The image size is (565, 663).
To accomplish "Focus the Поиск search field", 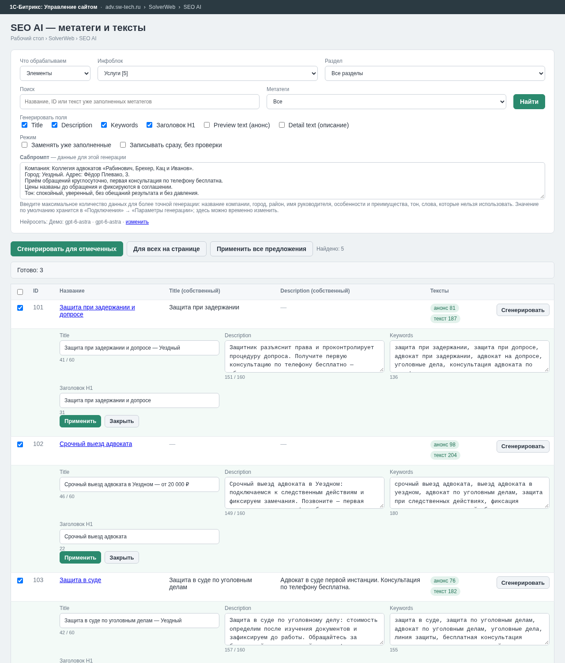I will pyautogui.click(x=139, y=102).
